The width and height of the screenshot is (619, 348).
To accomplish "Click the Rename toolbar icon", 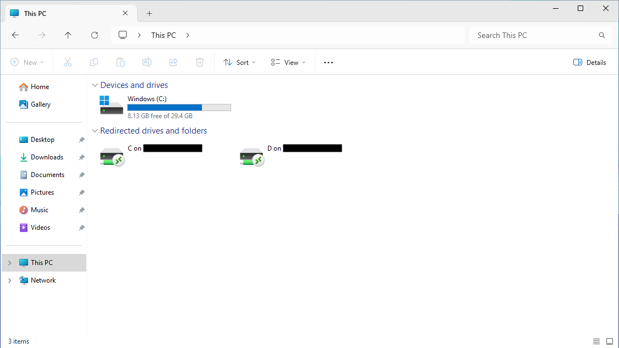I will (x=147, y=62).
